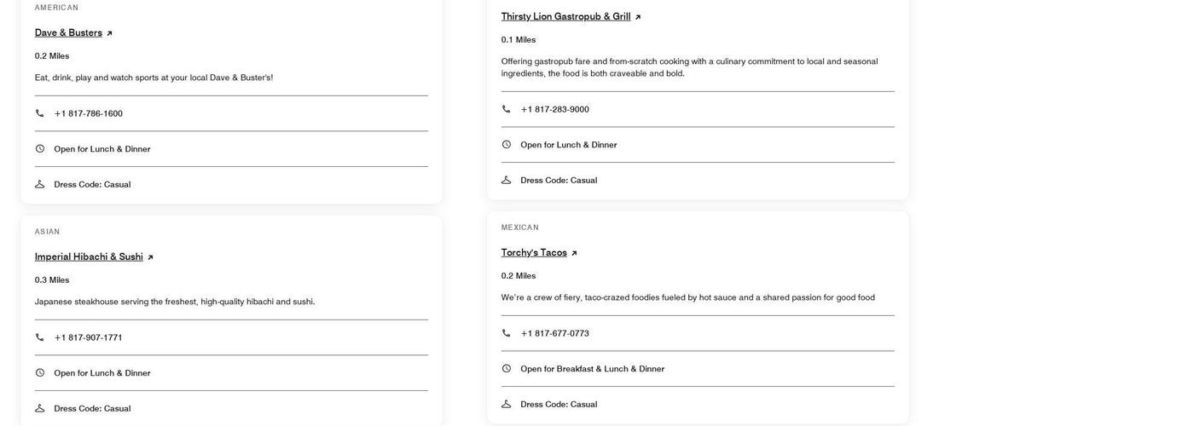The width and height of the screenshot is (1194, 426).
Task: Open the Dave & Busters restaurant link
Action: [68, 32]
